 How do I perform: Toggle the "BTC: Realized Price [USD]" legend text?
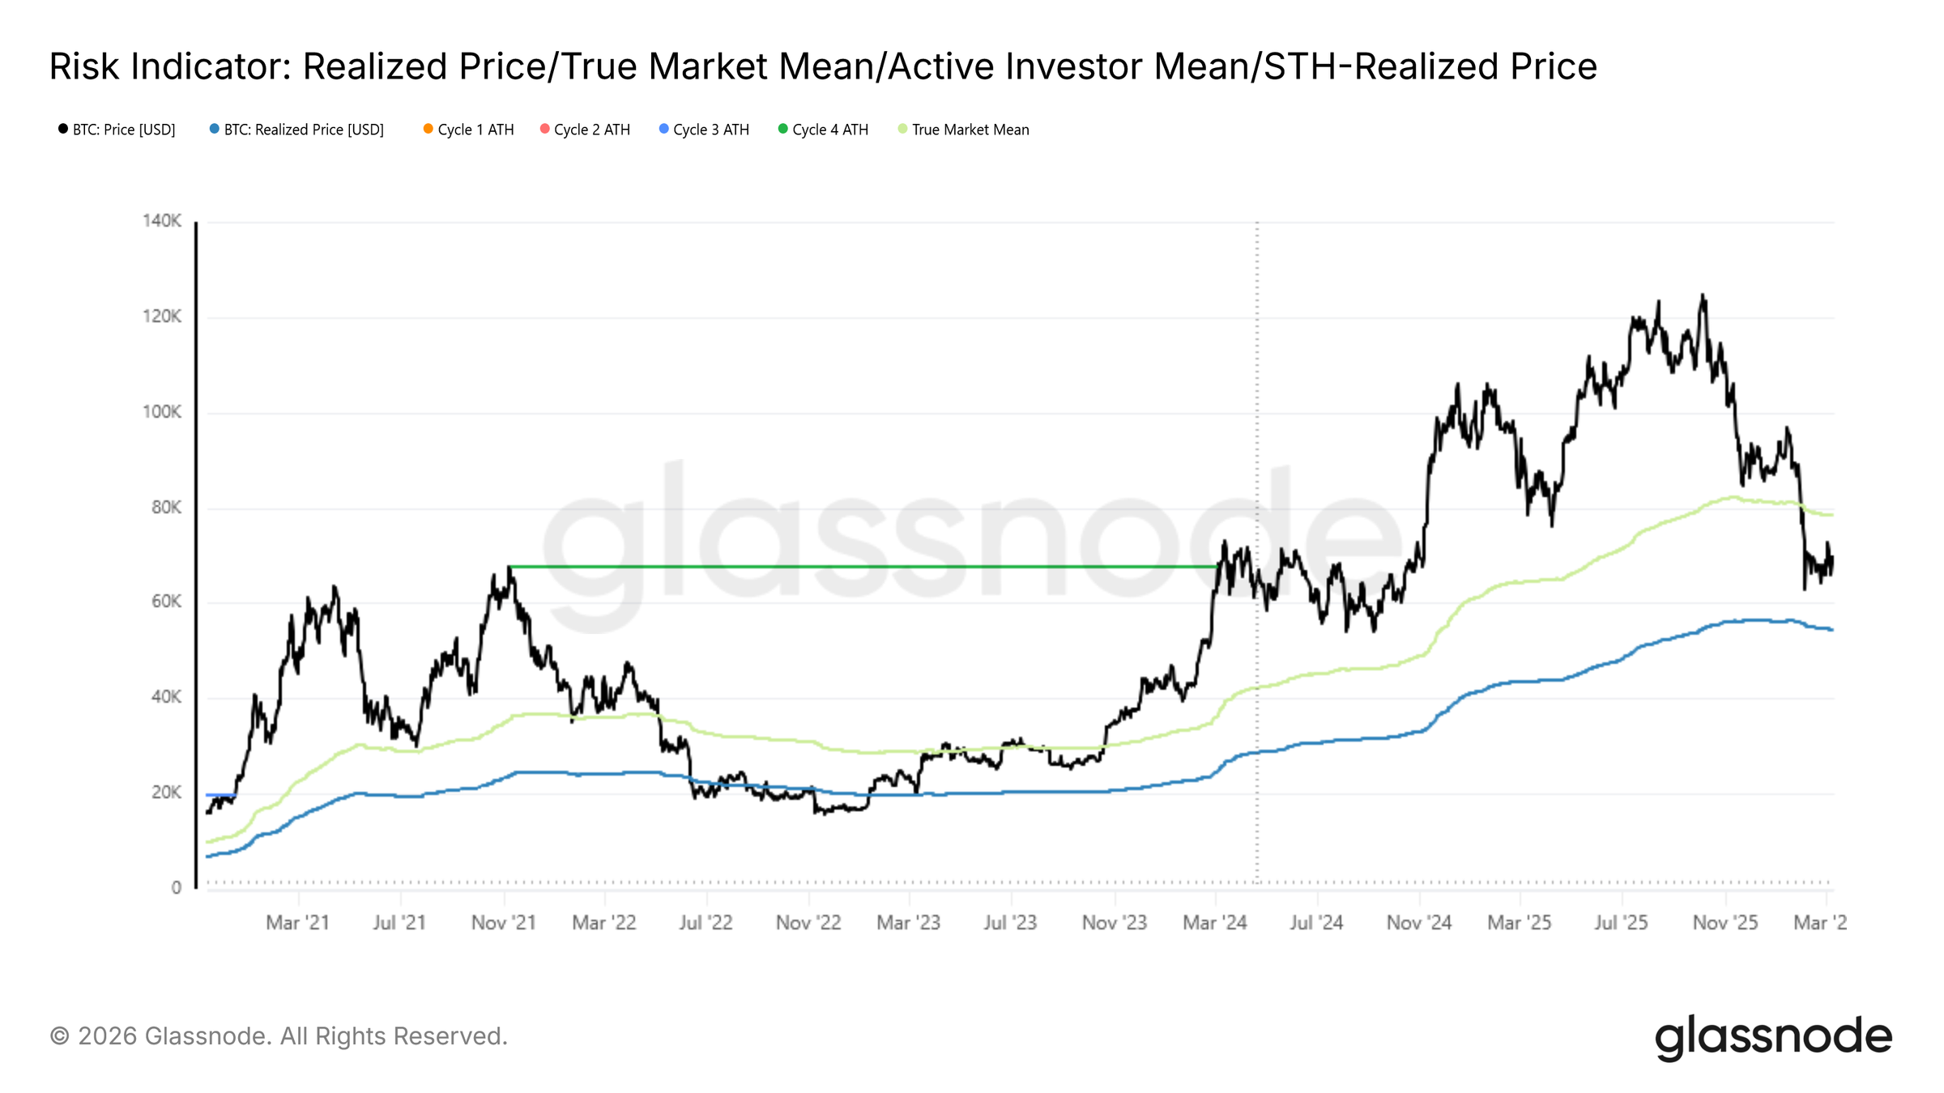click(304, 130)
